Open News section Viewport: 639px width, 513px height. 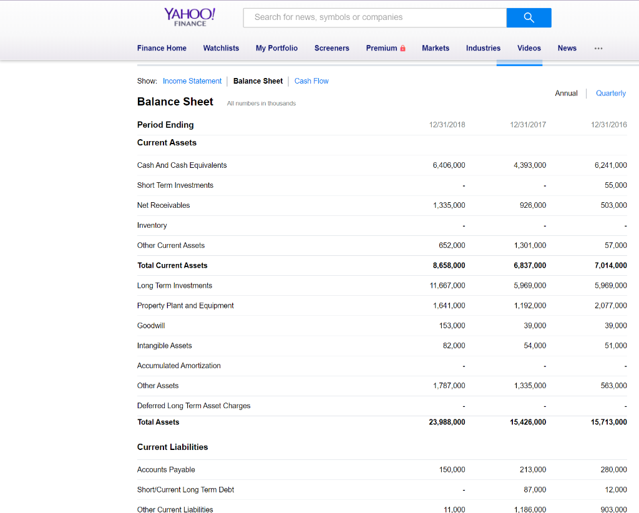tap(567, 48)
